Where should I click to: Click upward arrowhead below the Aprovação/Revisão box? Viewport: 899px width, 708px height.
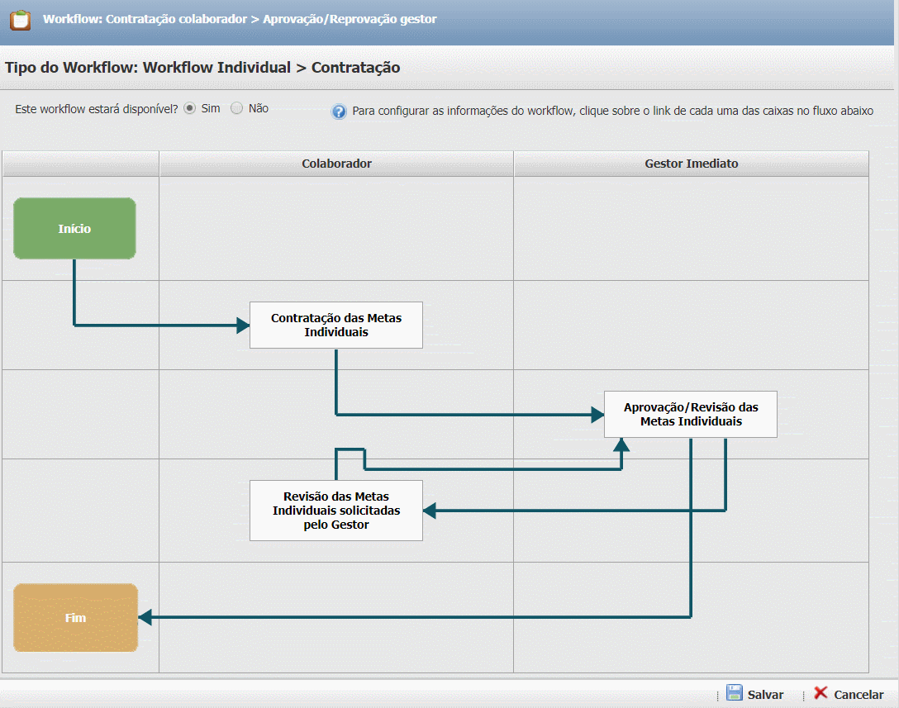click(621, 445)
